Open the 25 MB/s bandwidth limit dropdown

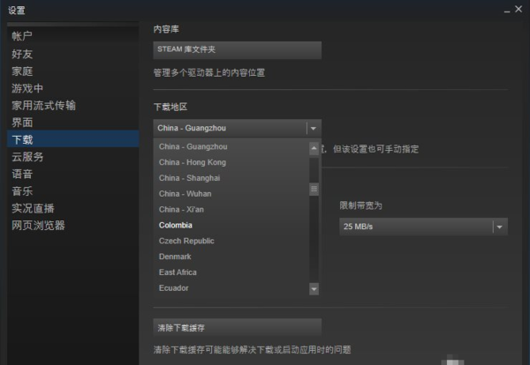pos(423,227)
